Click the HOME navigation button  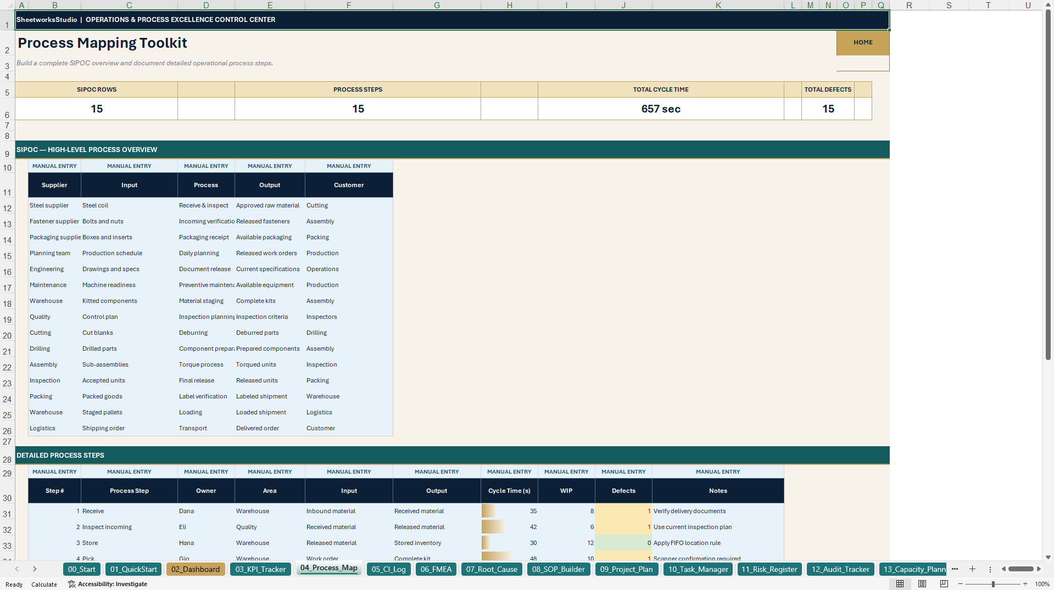pos(863,42)
